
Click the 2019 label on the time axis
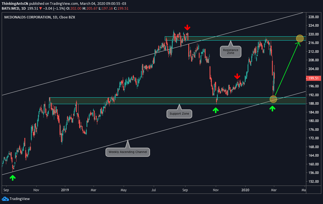[65, 190]
